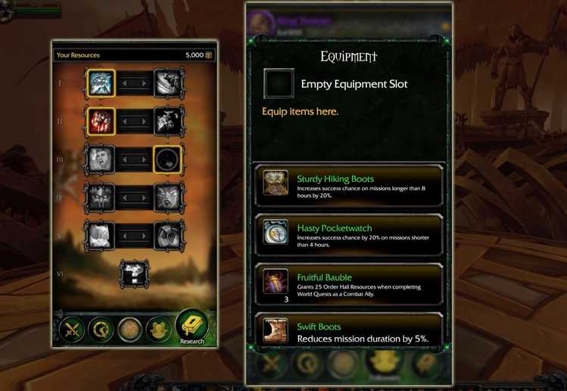
Task: Click the Empty Equipment Slot box
Action: pyautogui.click(x=279, y=83)
